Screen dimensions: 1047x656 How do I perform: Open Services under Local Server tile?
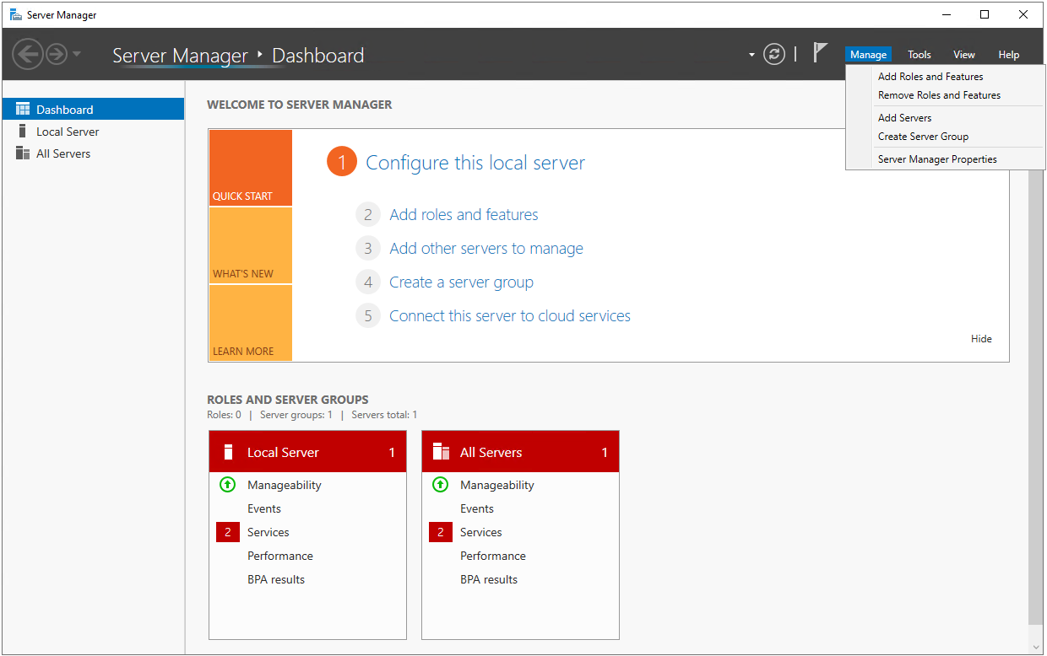click(x=269, y=532)
